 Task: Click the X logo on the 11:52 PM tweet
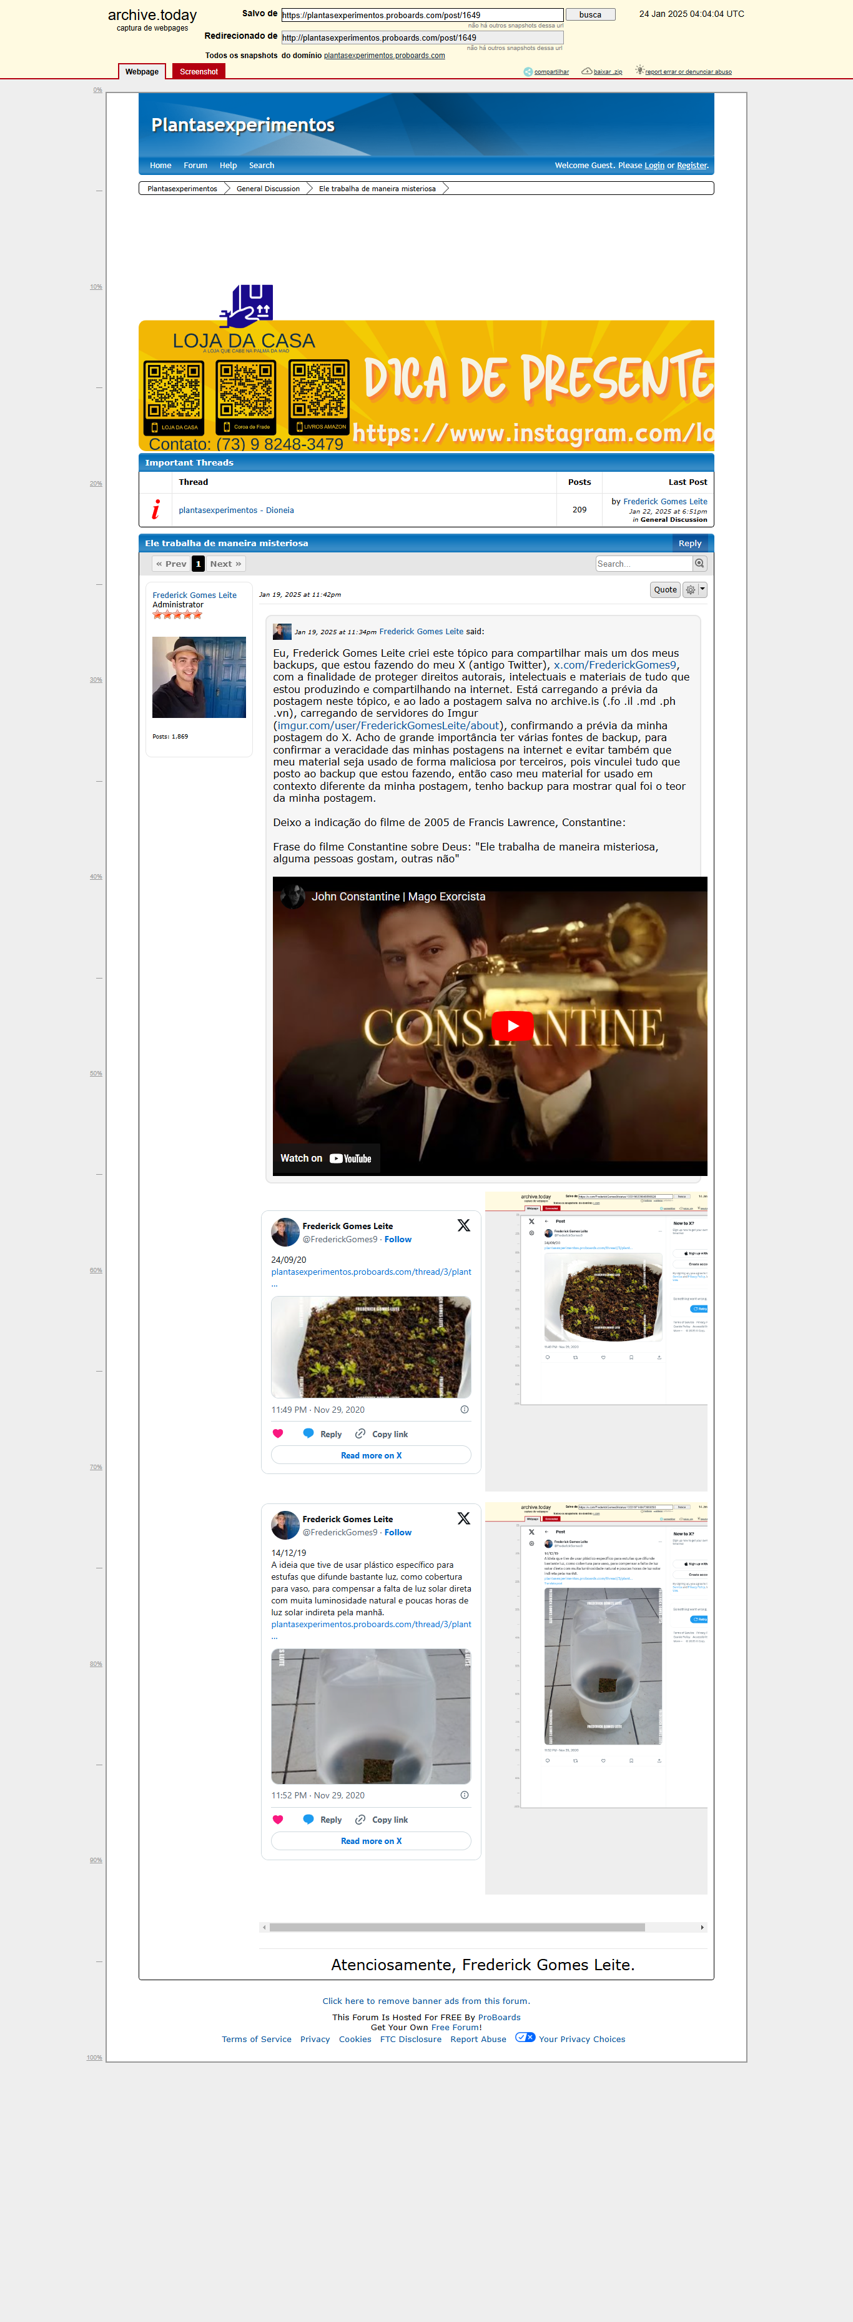464,1518
